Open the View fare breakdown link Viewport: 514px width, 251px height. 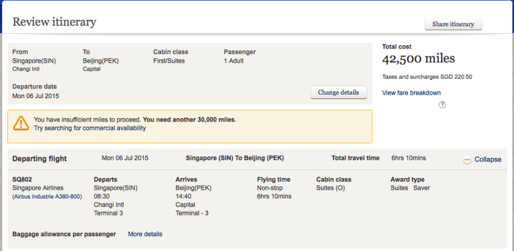click(x=411, y=93)
